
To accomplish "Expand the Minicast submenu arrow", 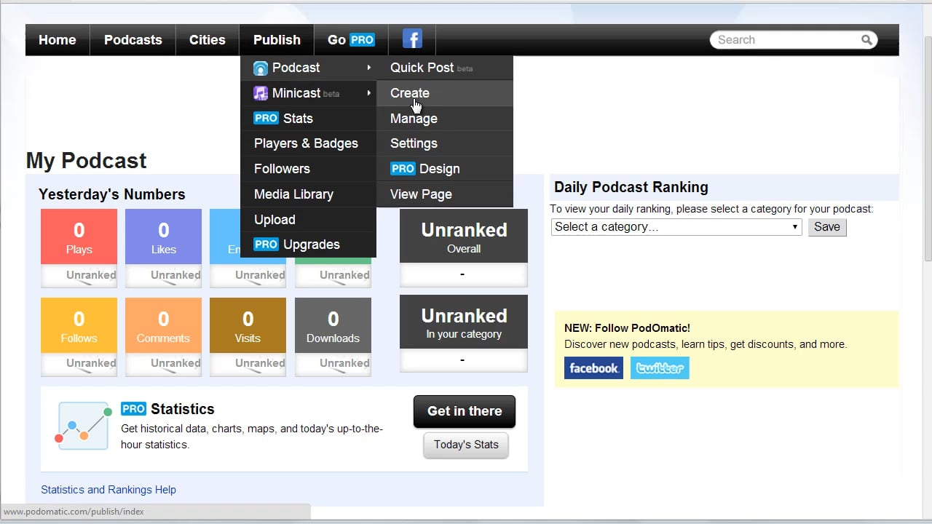I will (368, 93).
